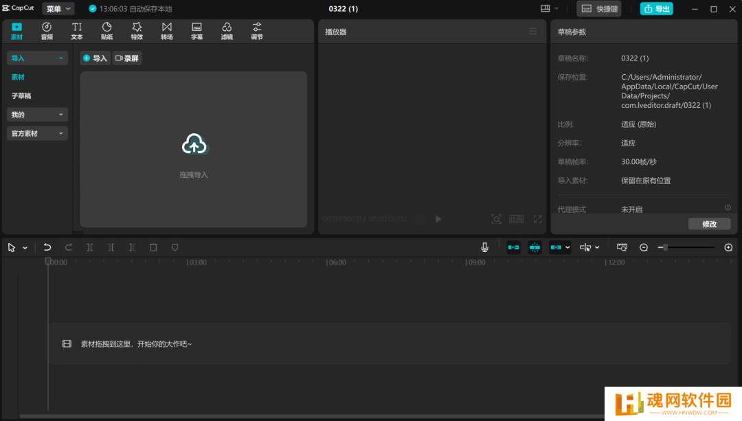The width and height of the screenshot is (742, 421).
Task: Click the marker shield icon
Action: [x=175, y=247]
